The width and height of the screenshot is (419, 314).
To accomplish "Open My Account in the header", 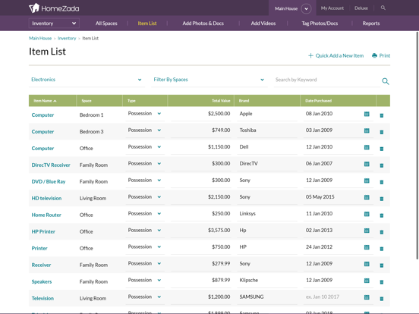I will coord(332,8).
